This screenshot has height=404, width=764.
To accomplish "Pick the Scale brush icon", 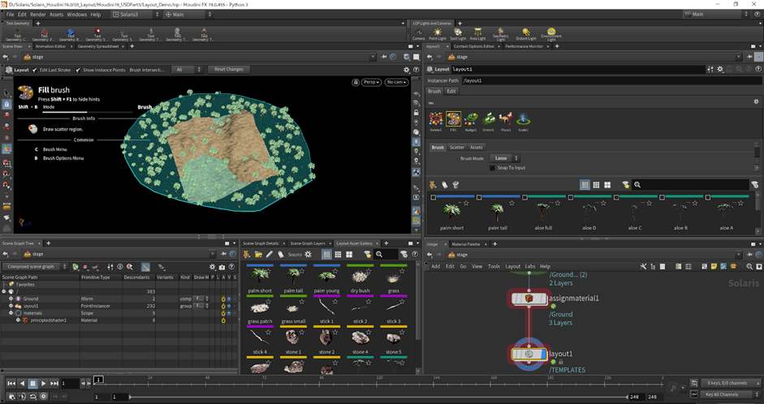I will tap(524, 120).
